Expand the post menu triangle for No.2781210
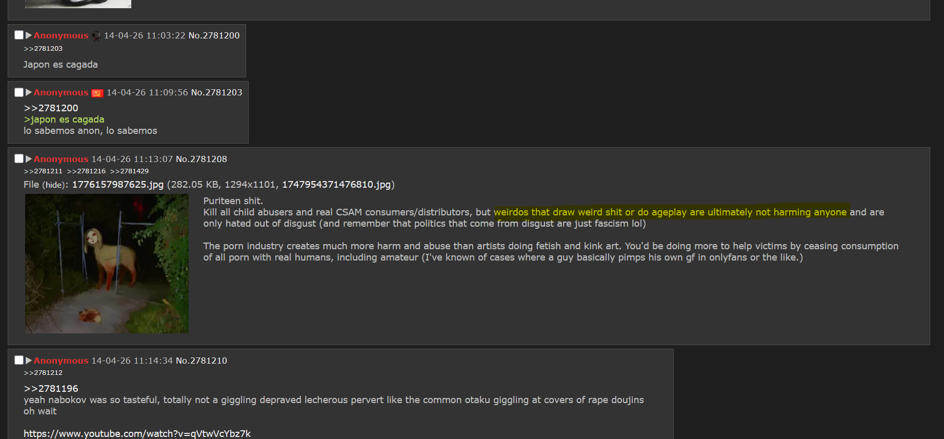 [29, 361]
